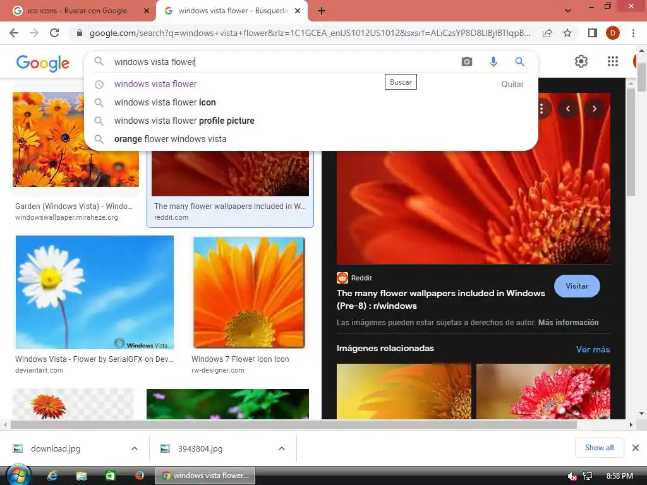Show previous image in preview panel
Screen dimensions: 647x485
tap(568, 109)
